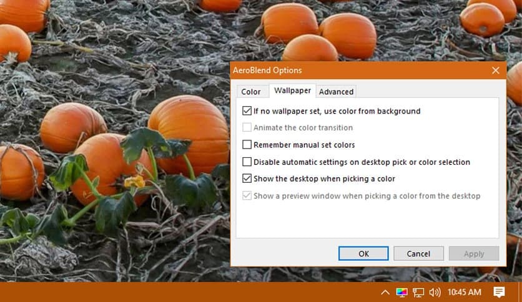Uncheck 'Show the desktop when picking a color'
The image size is (522, 302).
pyautogui.click(x=247, y=178)
